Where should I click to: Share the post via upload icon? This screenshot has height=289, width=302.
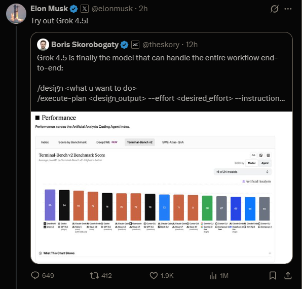[x=288, y=275]
